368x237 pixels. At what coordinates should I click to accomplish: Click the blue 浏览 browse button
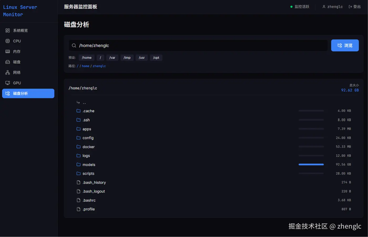[x=345, y=45]
